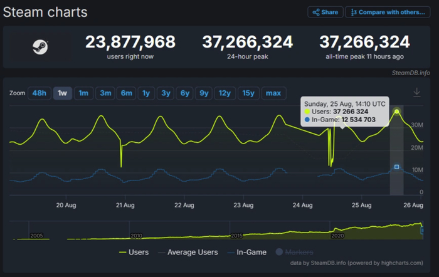Switch zoom to 1m
The height and width of the screenshot is (277, 439).
pyautogui.click(x=83, y=93)
